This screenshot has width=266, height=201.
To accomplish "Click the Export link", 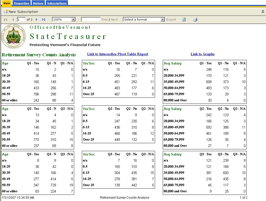I will [x=171, y=20].
